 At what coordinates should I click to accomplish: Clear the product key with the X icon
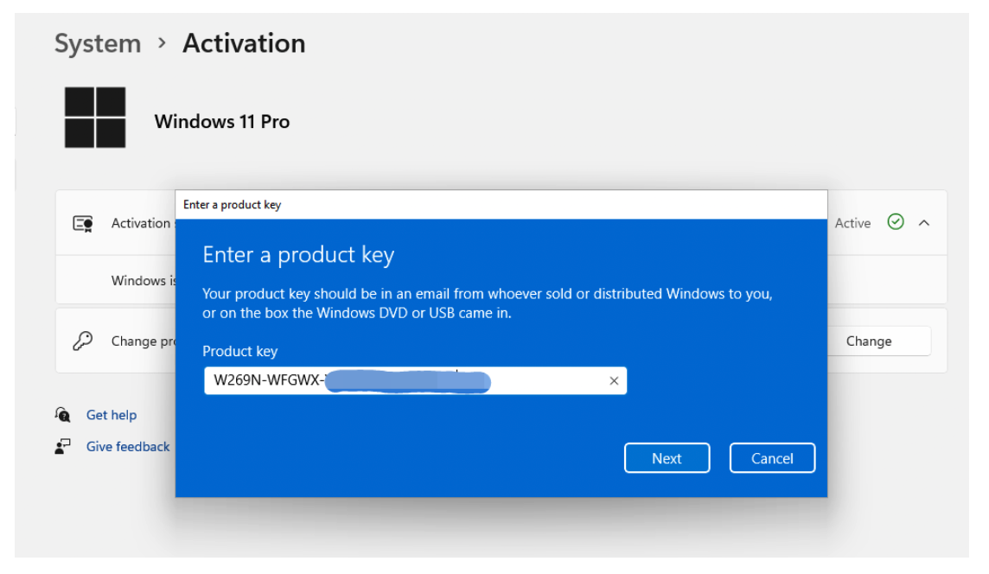[614, 381]
